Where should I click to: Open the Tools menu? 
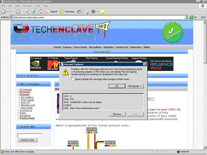point(38,6)
